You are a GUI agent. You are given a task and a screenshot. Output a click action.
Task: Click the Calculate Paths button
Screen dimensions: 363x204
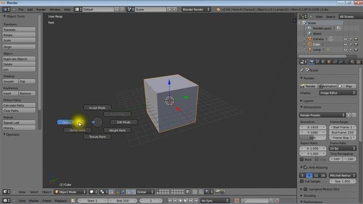pos(19,105)
